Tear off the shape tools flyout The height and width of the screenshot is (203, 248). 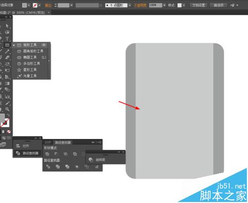click(x=49, y=61)
